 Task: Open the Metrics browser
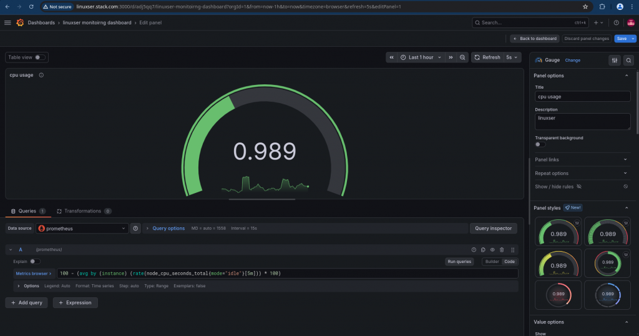[x=34, y=274]
